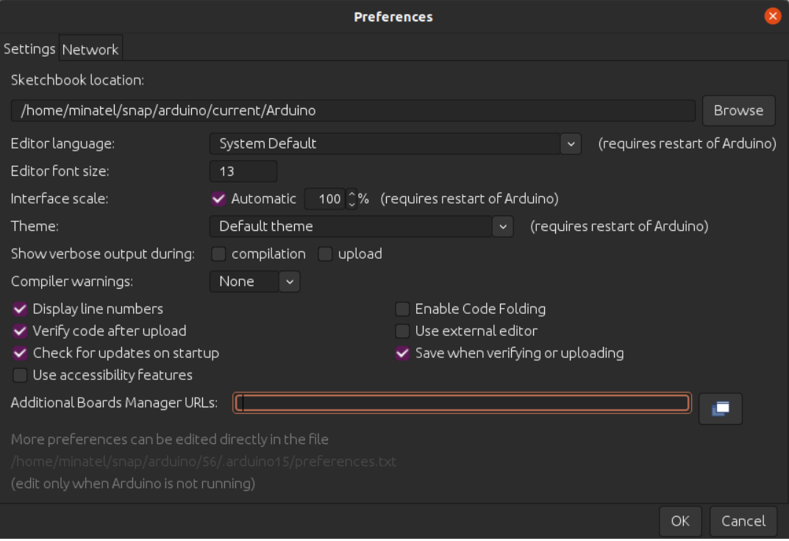Increase interface scale with stepper up arrow
The image size is (789, 541).
[x=351, y=194]
